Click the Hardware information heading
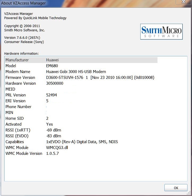The width and height of the screenshot is (192, 196). (21, 54)
